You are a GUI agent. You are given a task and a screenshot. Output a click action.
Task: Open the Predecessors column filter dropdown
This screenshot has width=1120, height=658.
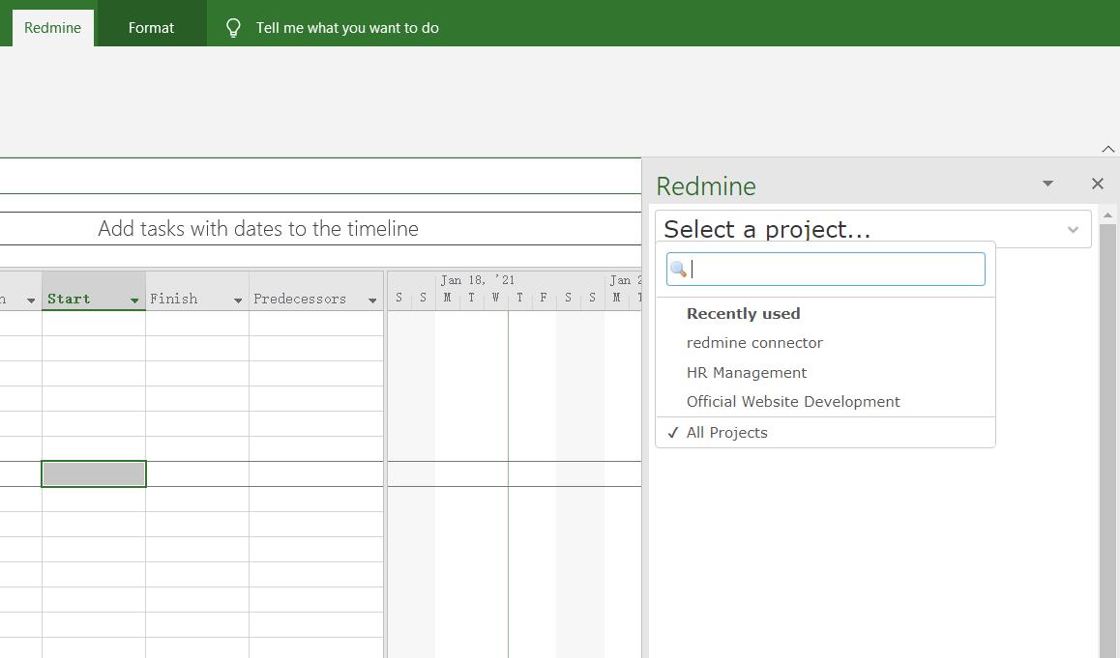click(372, 300)
